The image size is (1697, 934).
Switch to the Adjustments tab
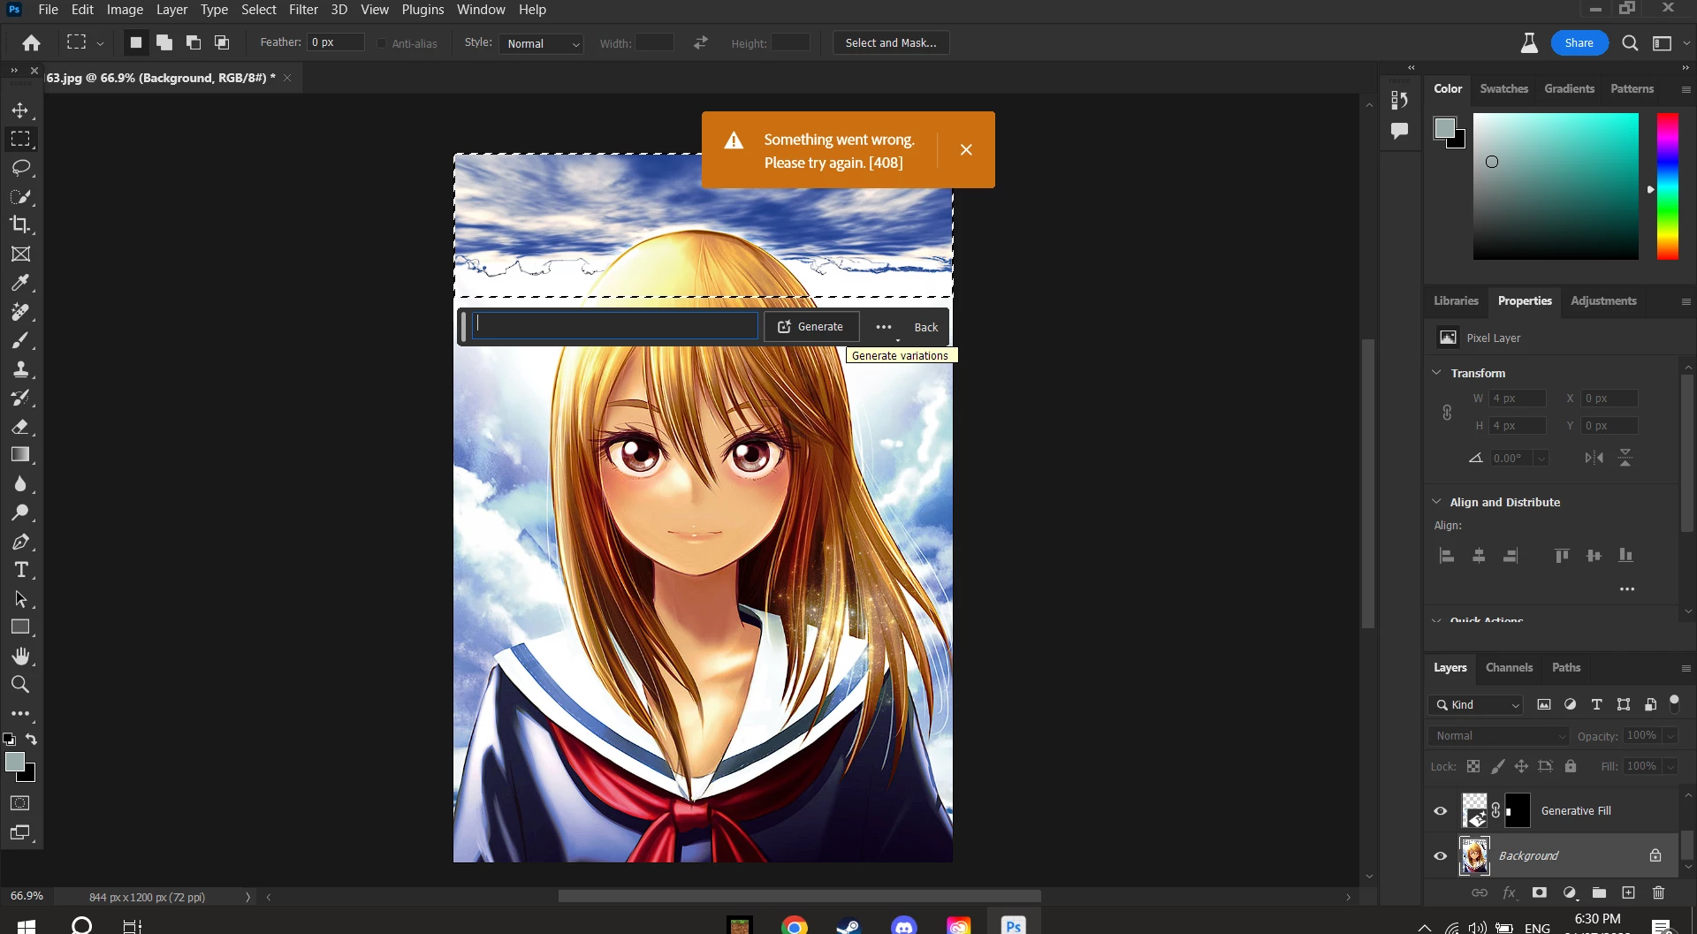[1604, 301]
